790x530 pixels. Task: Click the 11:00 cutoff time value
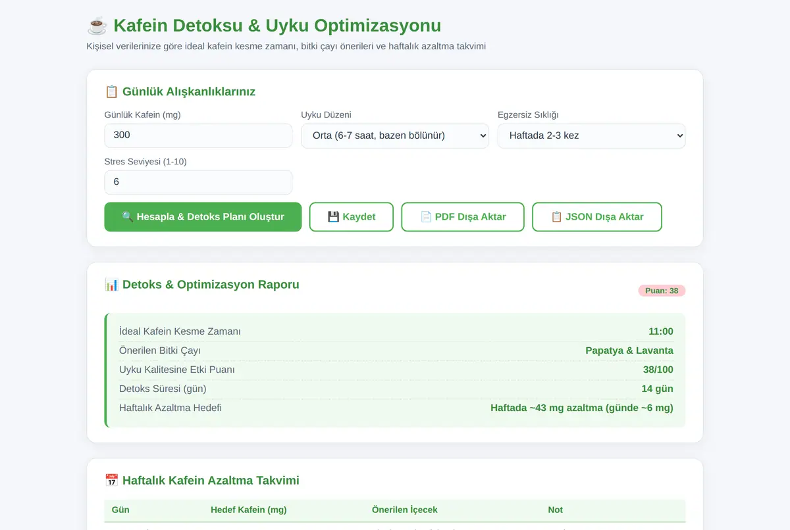(x=661, y=331)
